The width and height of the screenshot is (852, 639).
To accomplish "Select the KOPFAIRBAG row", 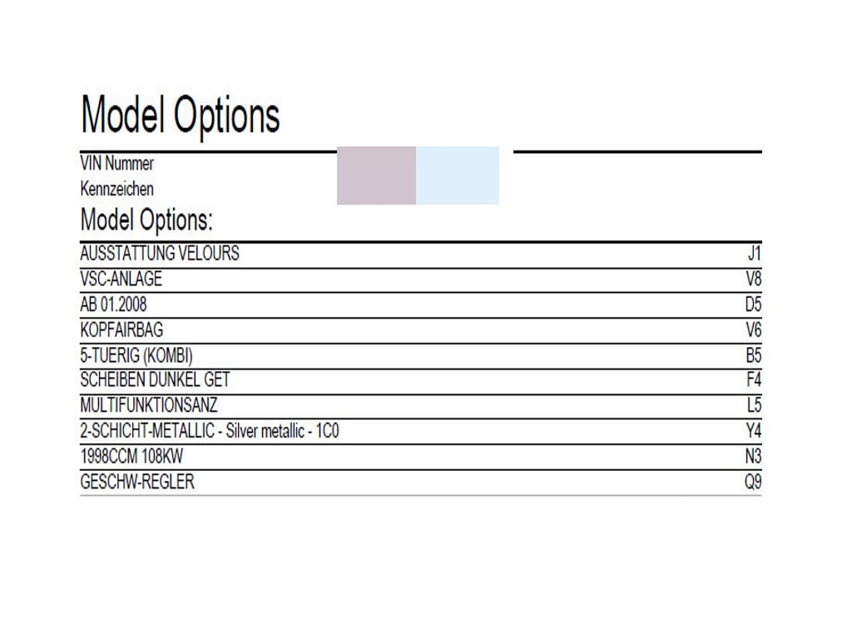I will coord(420,330).
